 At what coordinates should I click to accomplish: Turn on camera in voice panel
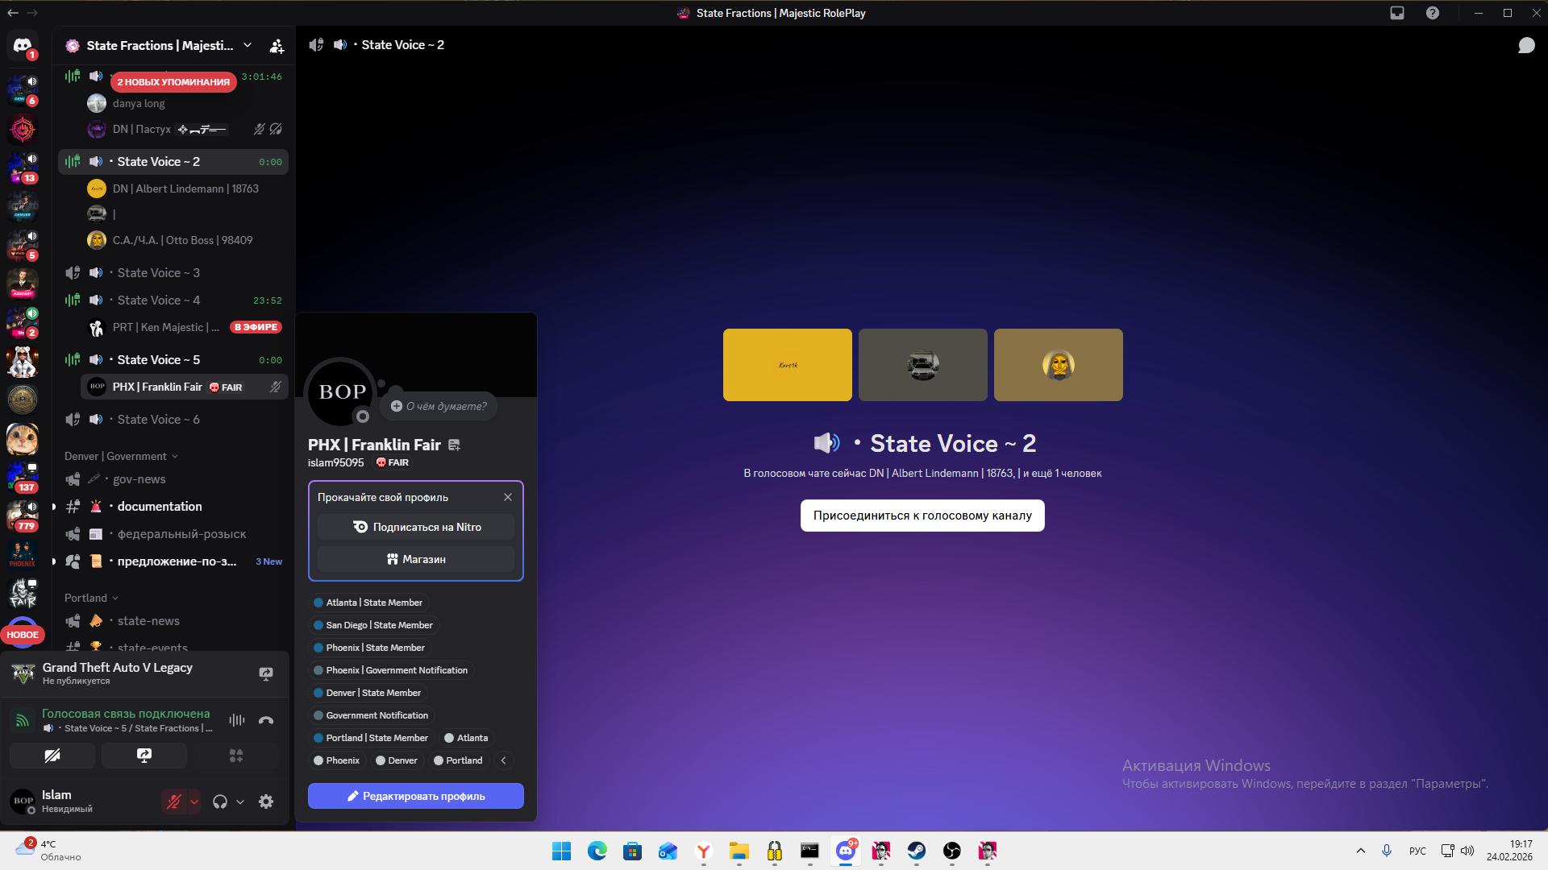coord(52,756)
